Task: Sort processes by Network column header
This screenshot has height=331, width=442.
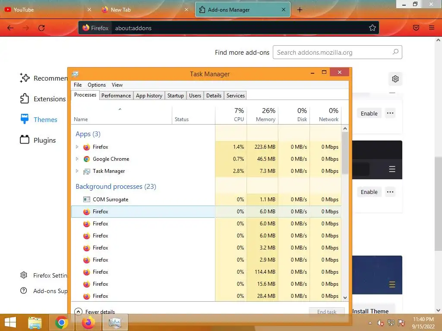Action: [x=325, y=116]
